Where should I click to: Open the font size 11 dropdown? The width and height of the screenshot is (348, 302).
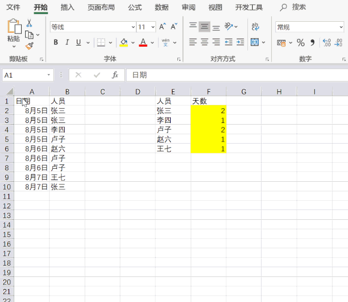(x=153, y=27)
